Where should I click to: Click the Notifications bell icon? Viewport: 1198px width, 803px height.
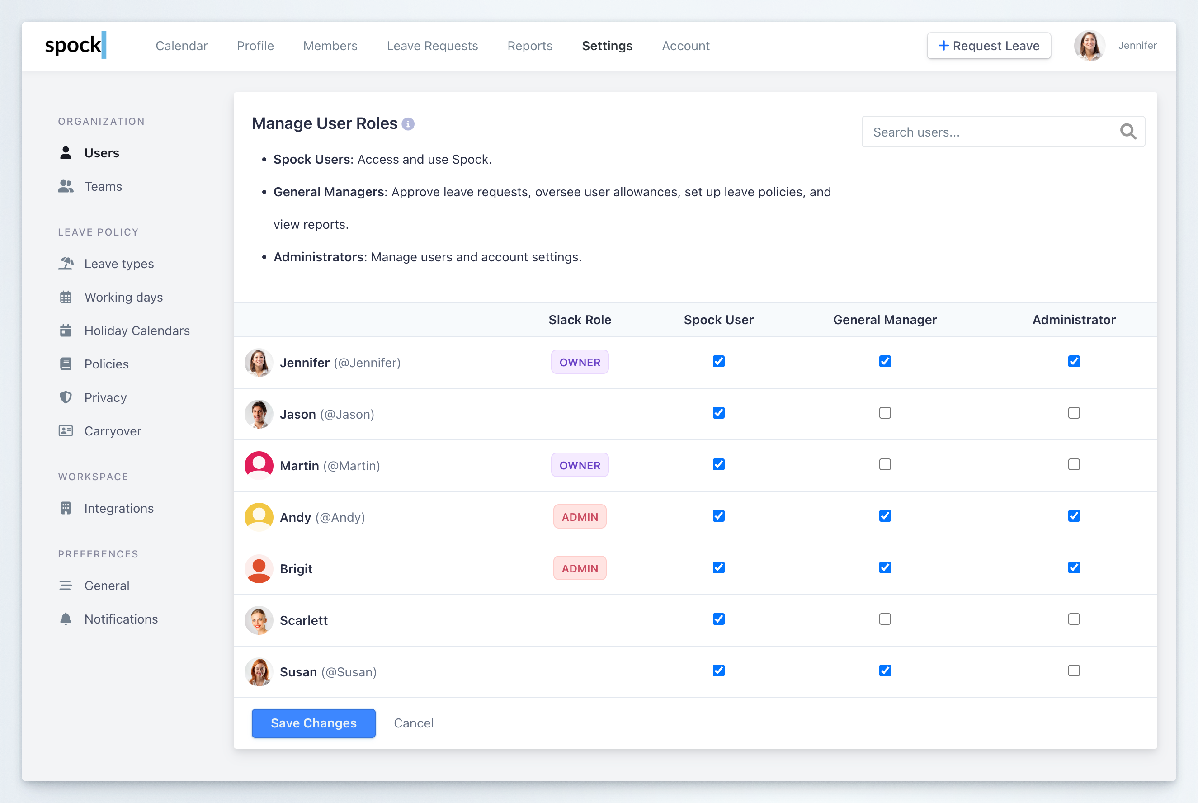pyautogui.click(x=66, y=619)
